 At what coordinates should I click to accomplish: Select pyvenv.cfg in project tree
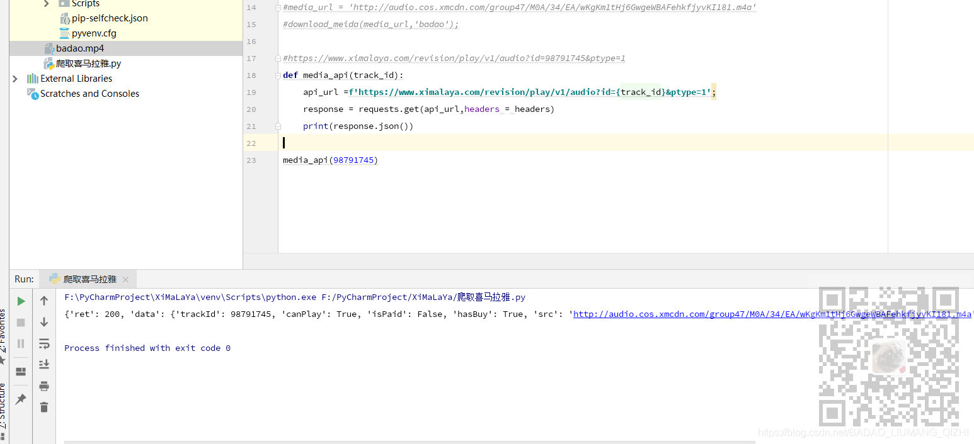click(x=94, y=33)
